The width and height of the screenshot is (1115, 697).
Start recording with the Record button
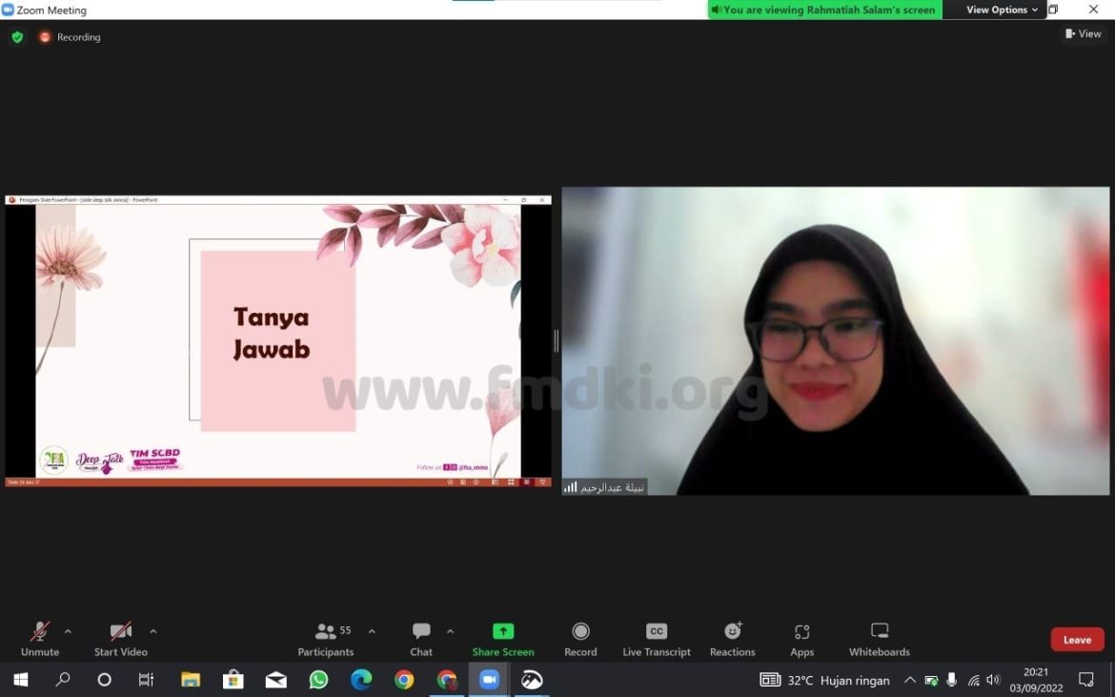pyautogui.click(x=580, y=639)
